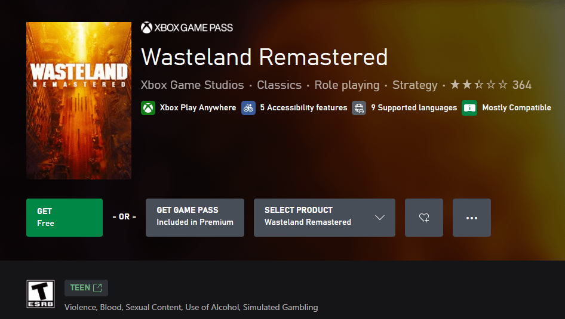Click Get Game Pass button
Image resolution: width=565 pixels, height=319 pixels.
tap(195, 218)
